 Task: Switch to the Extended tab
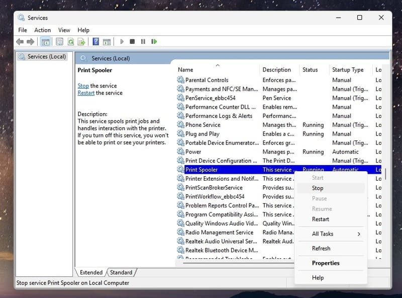click(91, 272)
